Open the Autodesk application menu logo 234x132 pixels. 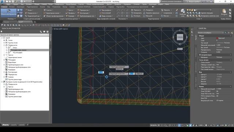3,2
